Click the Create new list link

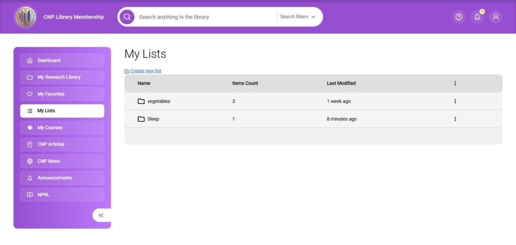pos(146,71)
